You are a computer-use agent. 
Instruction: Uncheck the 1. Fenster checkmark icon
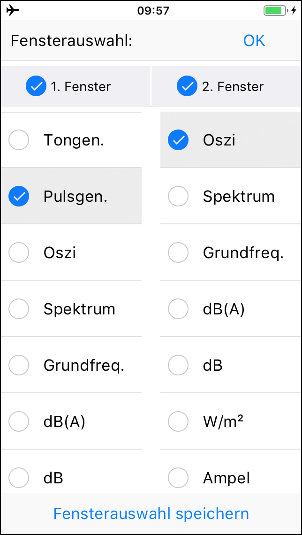tap(36, 86)
